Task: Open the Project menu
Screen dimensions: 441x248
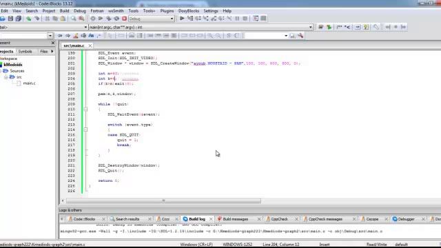Action: [49, 11]
